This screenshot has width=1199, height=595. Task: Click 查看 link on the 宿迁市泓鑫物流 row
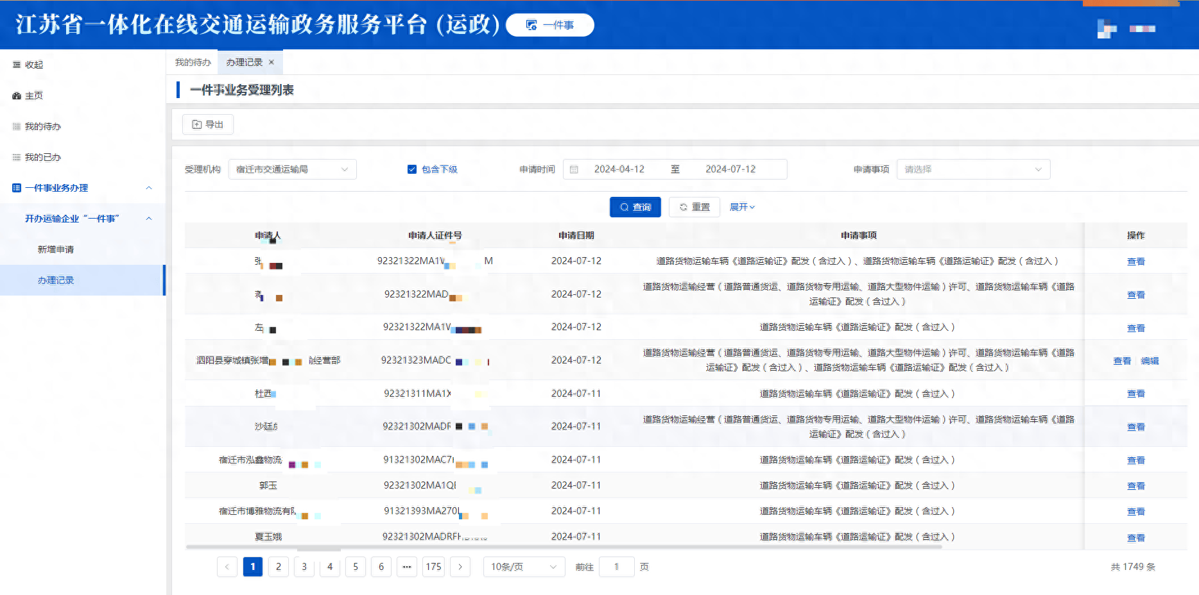pyautogui.click(x=1135, y=459)
